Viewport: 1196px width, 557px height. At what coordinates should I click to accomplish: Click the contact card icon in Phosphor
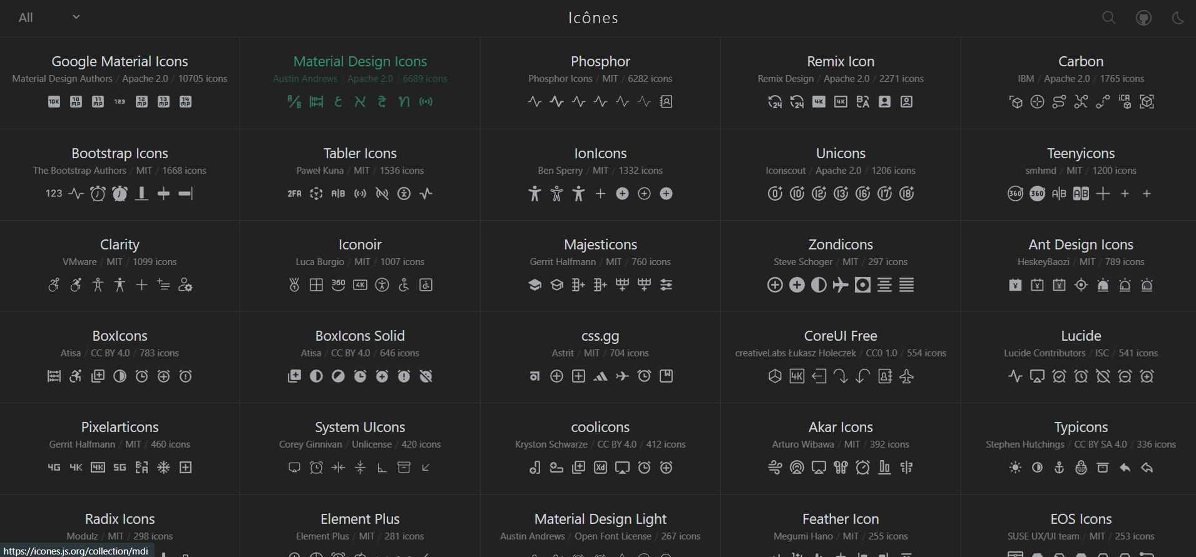[x=666, y=101]
